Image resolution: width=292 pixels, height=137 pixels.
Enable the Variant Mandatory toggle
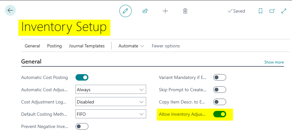point(220,77)
